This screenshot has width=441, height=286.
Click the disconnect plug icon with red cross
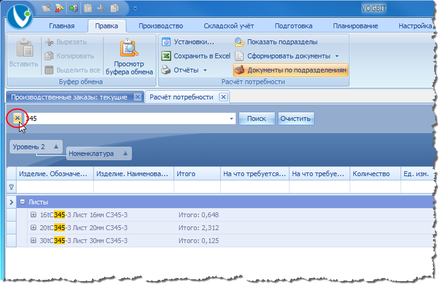point(59,8)
